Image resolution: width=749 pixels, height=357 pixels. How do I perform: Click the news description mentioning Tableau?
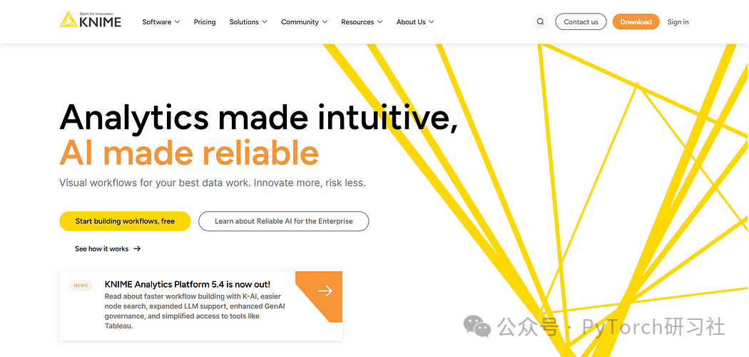[195, 311]
